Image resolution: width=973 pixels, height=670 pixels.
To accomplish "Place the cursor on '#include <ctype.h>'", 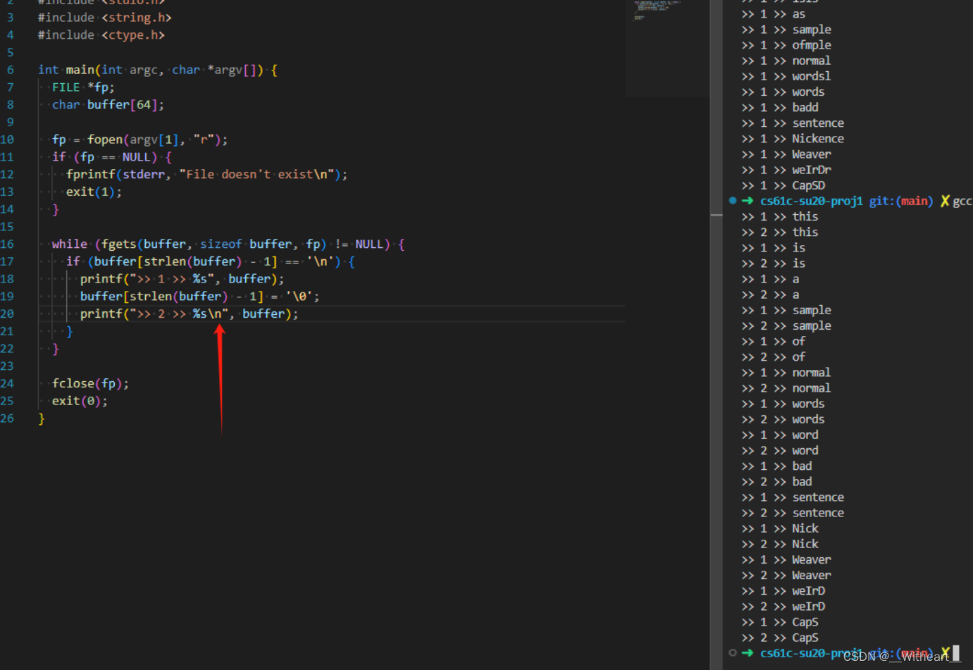I will (101, 35).
